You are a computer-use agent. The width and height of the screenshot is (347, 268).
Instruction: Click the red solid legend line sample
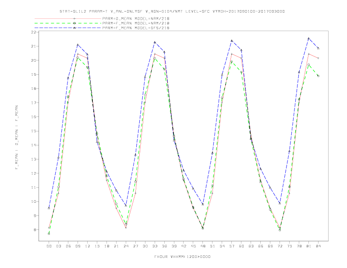(68, 18)
